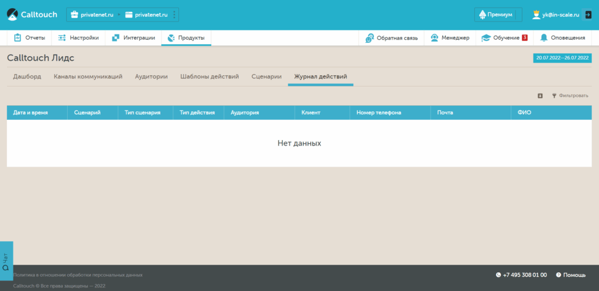This screenshot has height=291, width=599.
Task: Open the Отчеты menu
Action: (x=29, y=38)
